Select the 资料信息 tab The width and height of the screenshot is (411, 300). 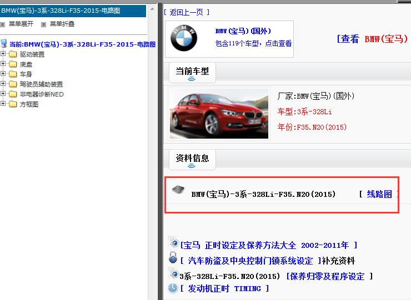tap(192, 160)
